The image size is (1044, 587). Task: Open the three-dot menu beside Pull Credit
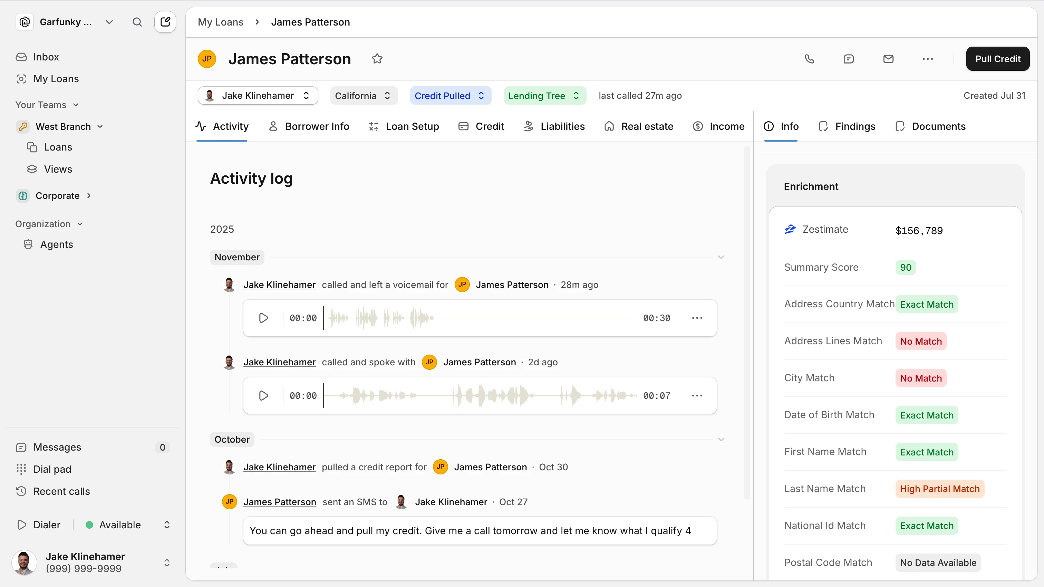coord(927,59)
